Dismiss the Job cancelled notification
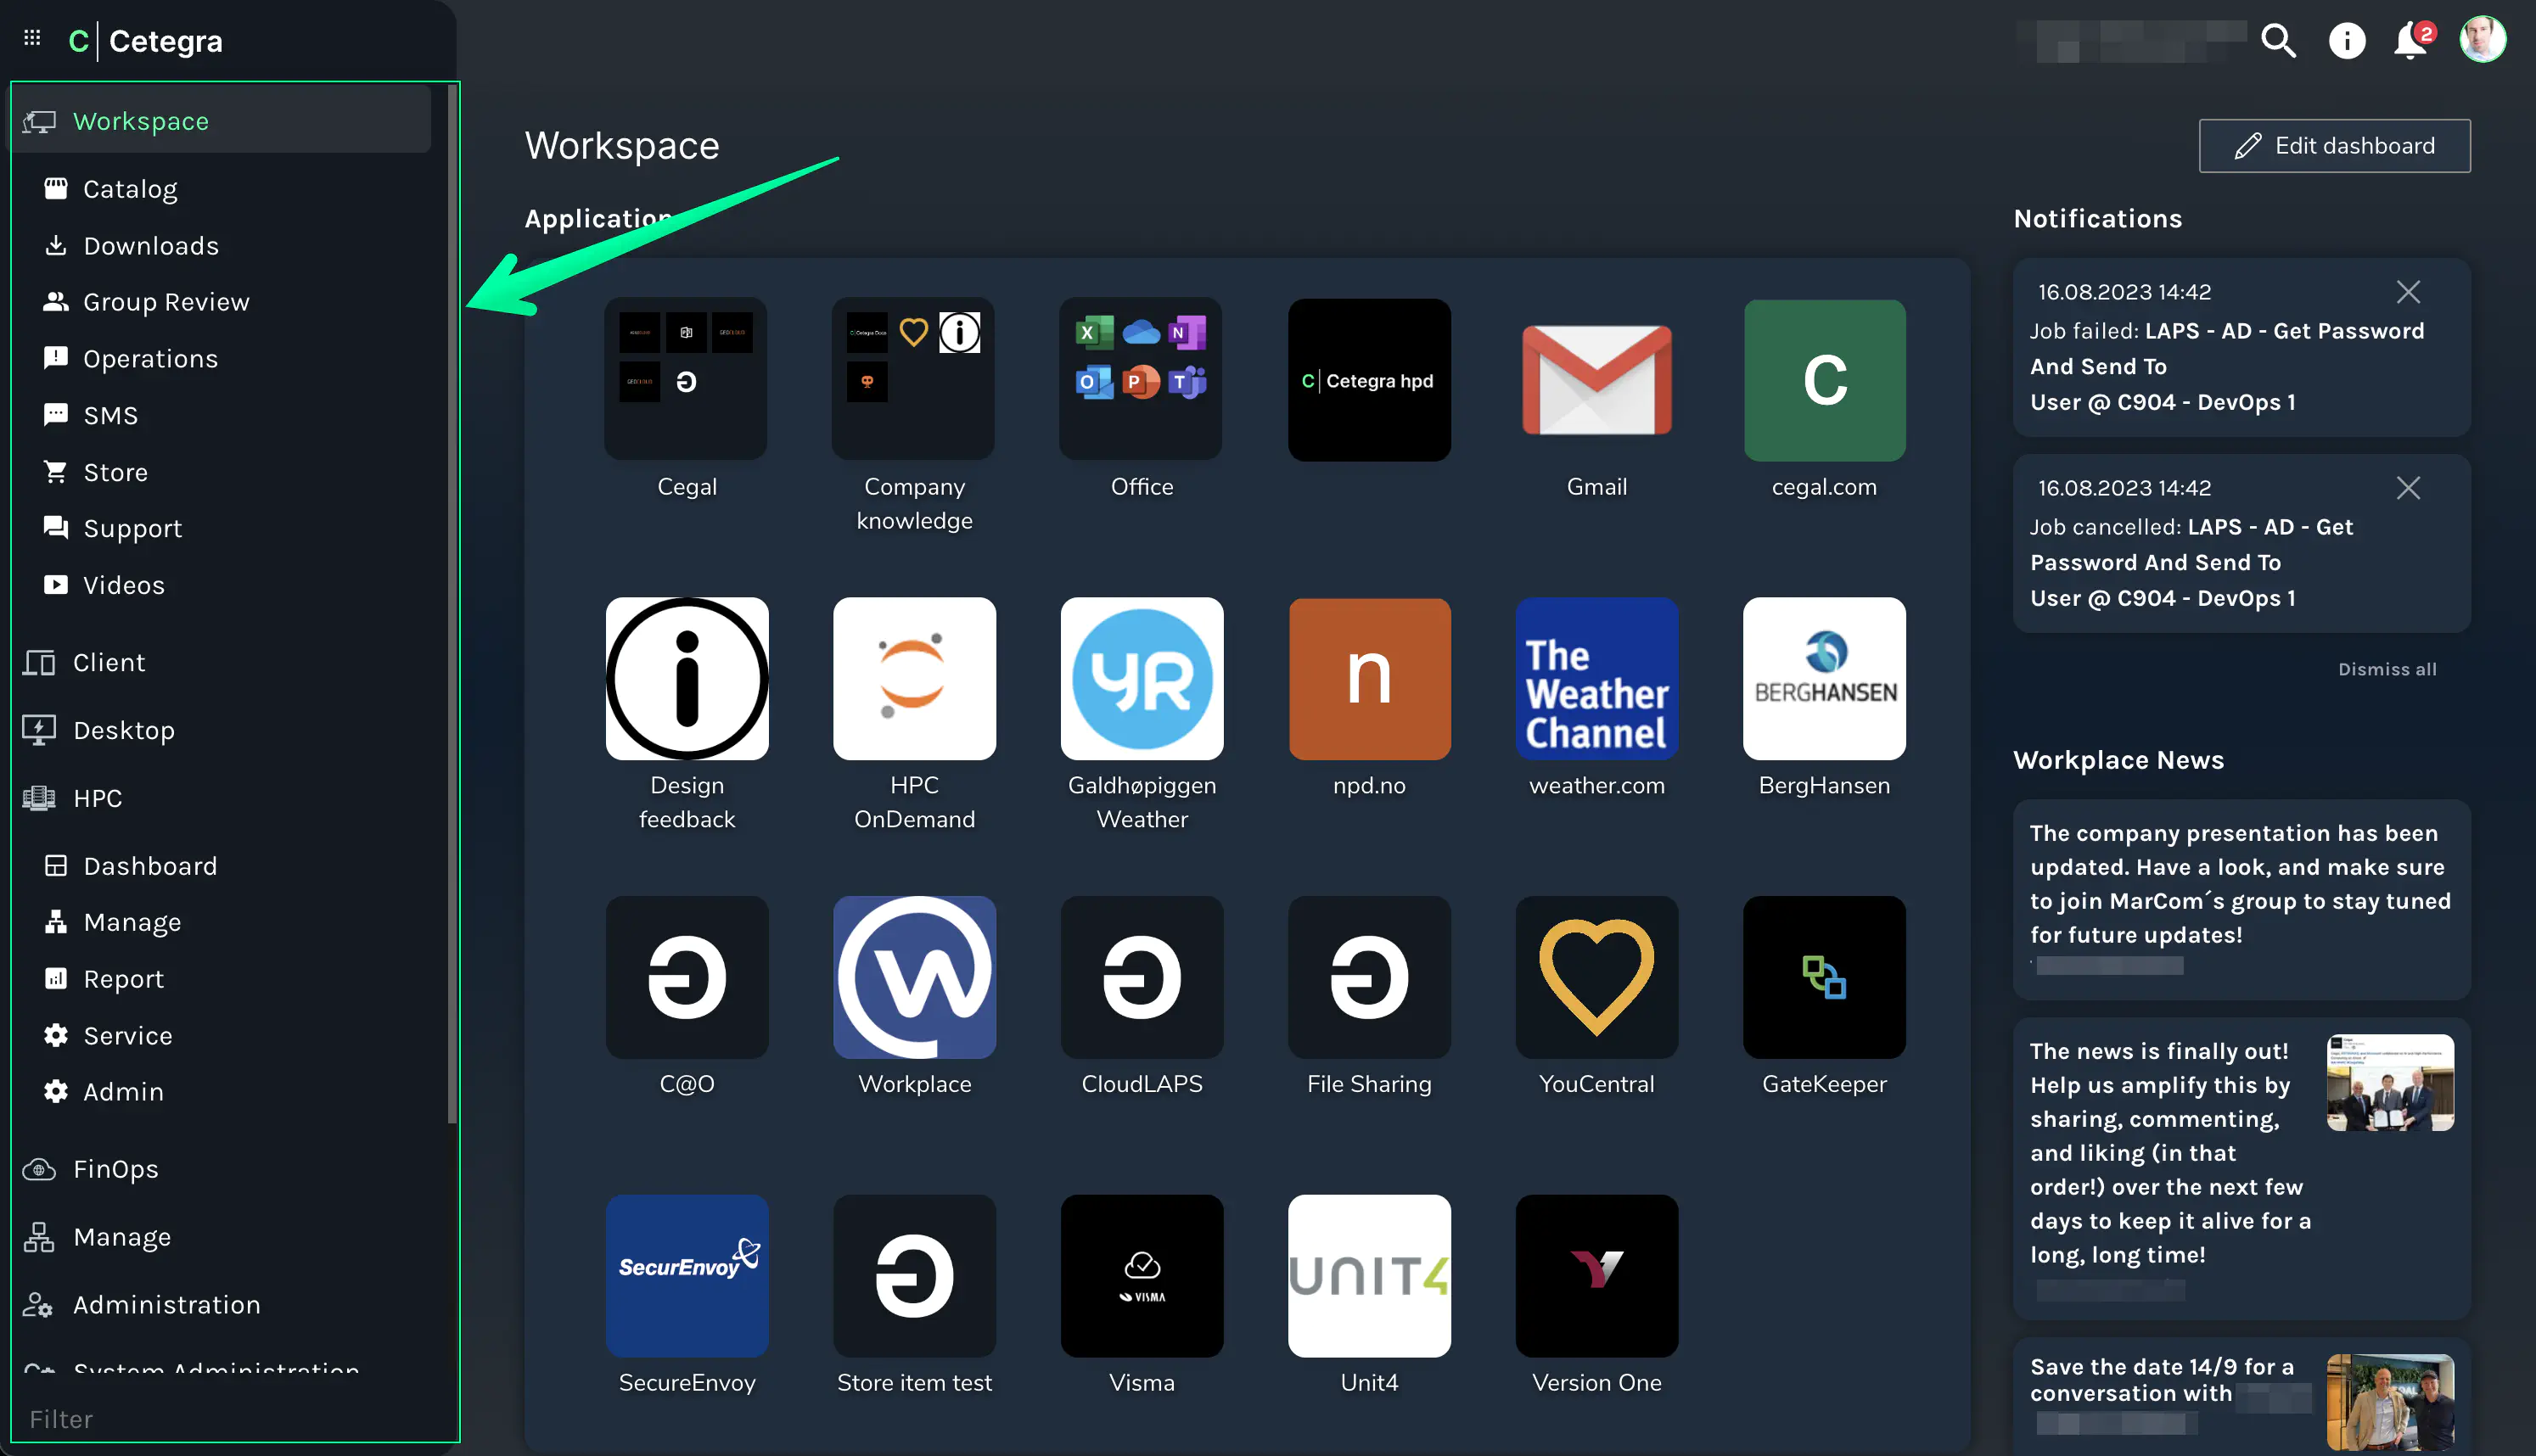The width and height of the screenshot is (2536, 1456). 2408,488
